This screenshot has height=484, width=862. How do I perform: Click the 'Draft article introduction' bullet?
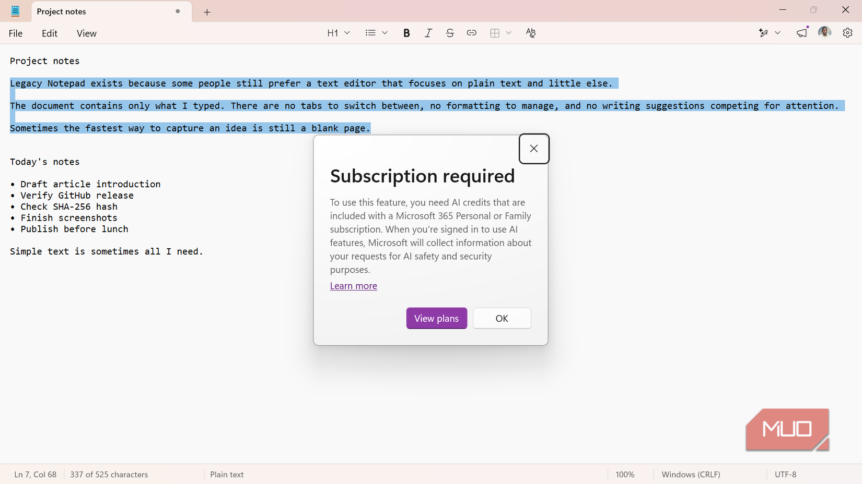(x=85, y=184)
